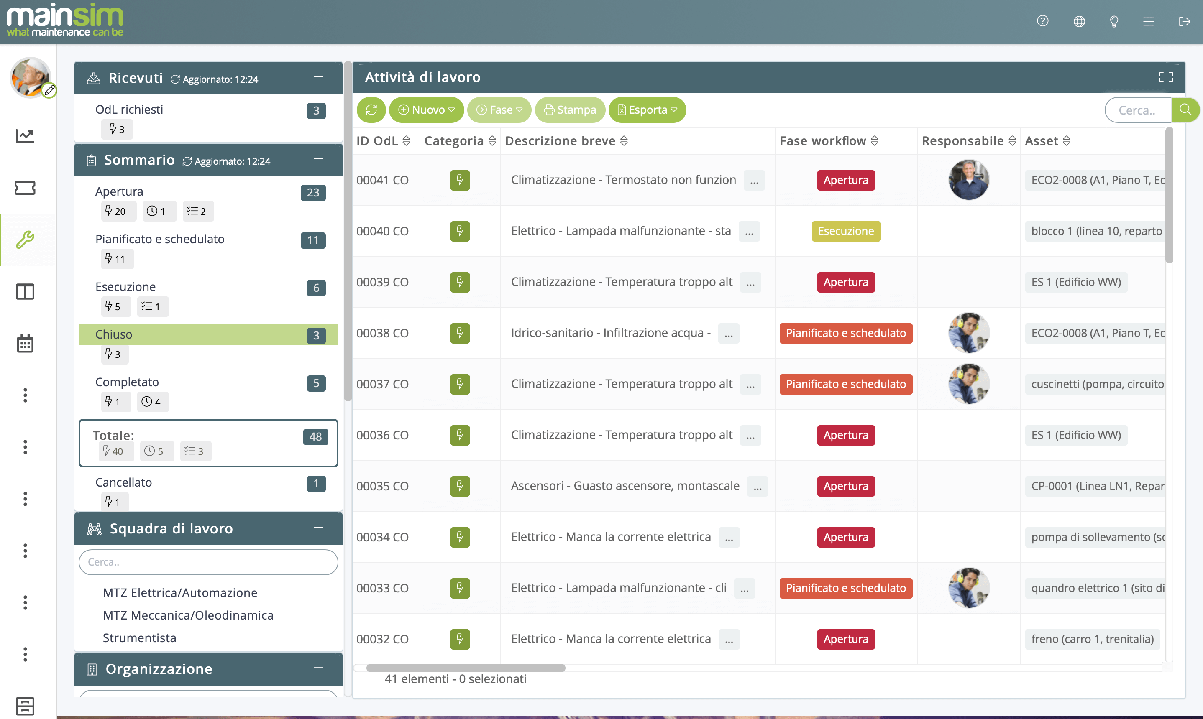Click asset chip ES 1 (Edificio WW) row 00039

pyautogui.click(x=1075, y=283)
